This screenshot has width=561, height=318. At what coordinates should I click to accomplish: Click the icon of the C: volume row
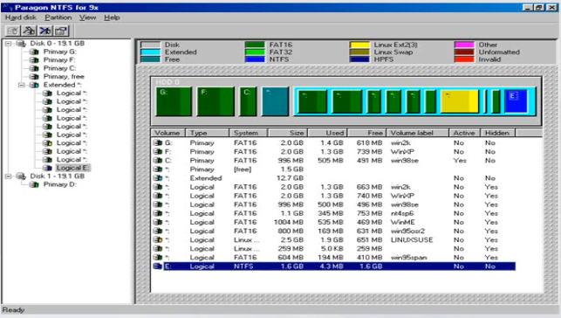pos(157,161)
